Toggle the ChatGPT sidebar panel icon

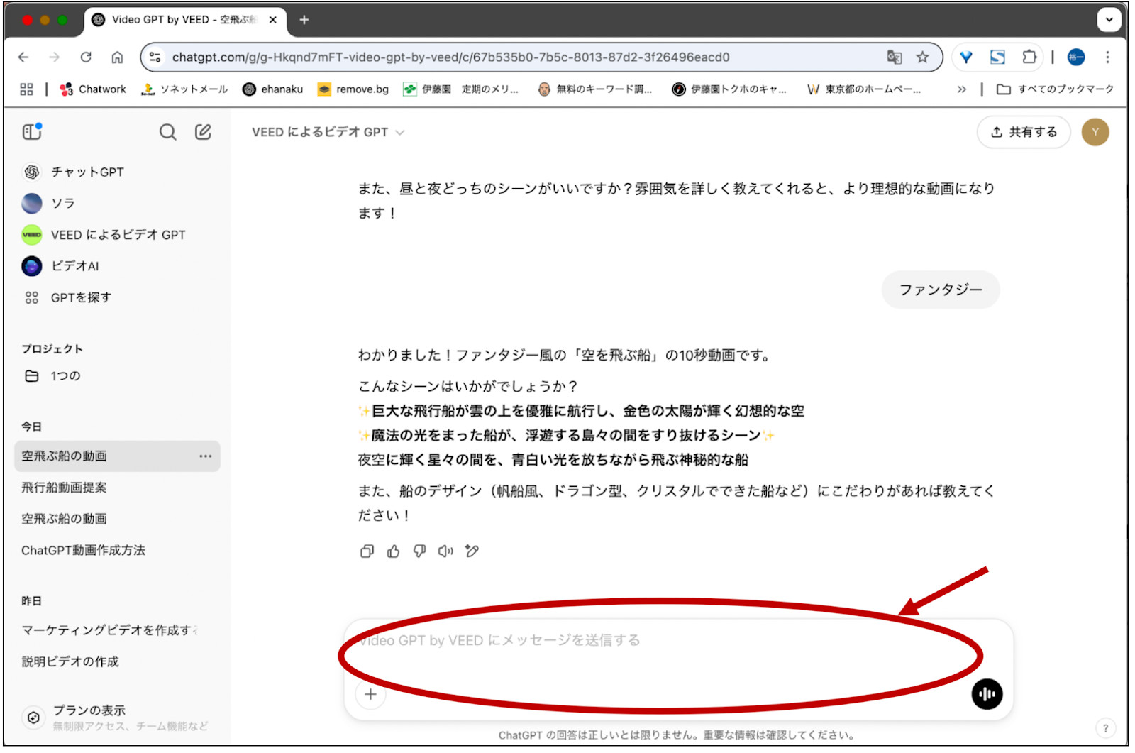32,132
